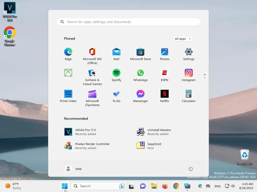Click the Xbox pinned icon
The width and height of the screenshot is (257, 192).
pyautogui.click(x=68, y=73)
